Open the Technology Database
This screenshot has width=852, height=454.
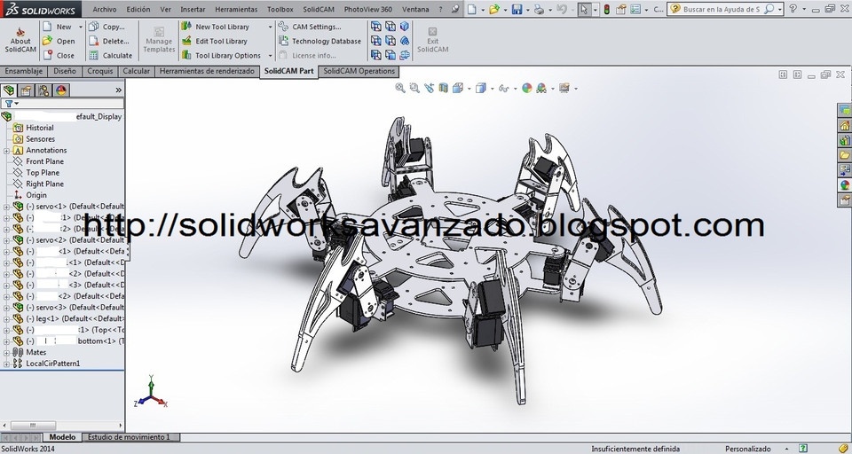point(320,41)
